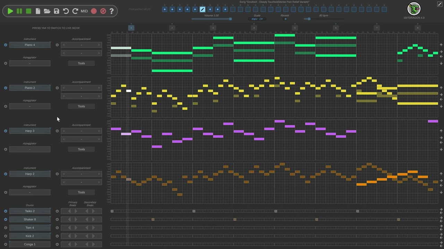Select the white highlighted note in Piano 2 grid
The width and height of the screenshot is (444, 249).
[129, 91]
